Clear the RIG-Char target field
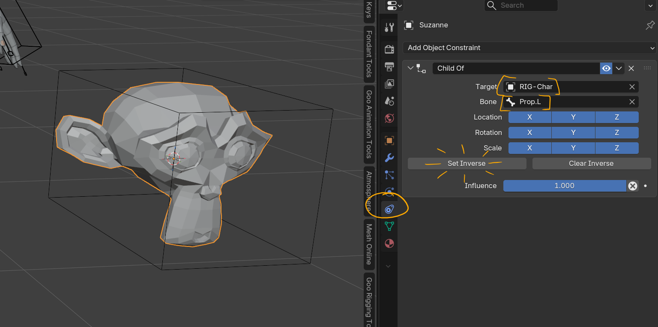The image size is (658, 327). 632,87
